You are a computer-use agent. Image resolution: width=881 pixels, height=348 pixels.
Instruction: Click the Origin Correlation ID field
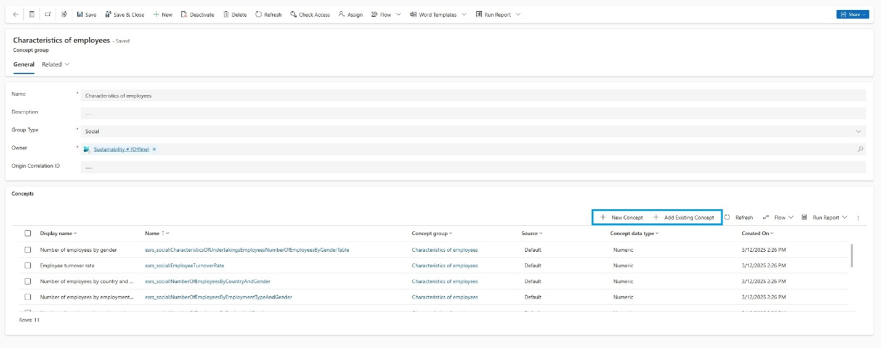pos(473,167)
